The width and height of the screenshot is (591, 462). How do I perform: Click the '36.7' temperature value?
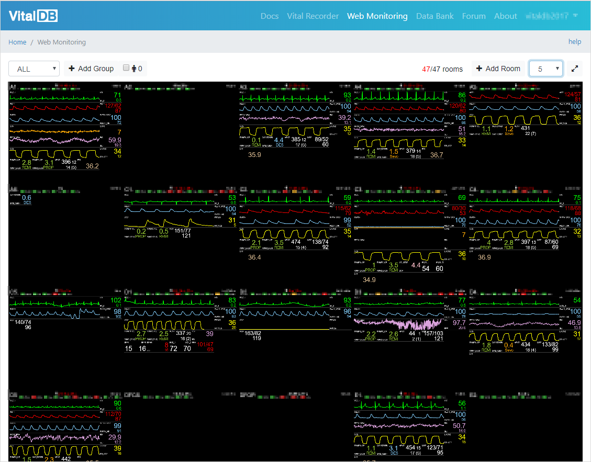[x=437, y=155]
